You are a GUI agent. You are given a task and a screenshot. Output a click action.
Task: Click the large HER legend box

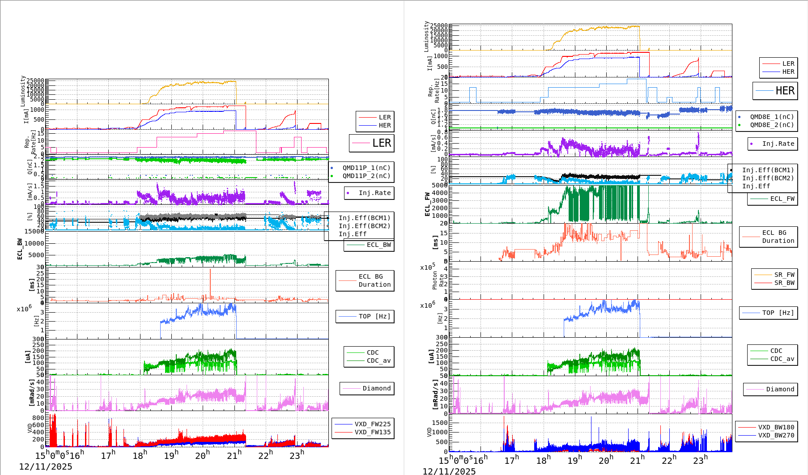coord(775,91)
